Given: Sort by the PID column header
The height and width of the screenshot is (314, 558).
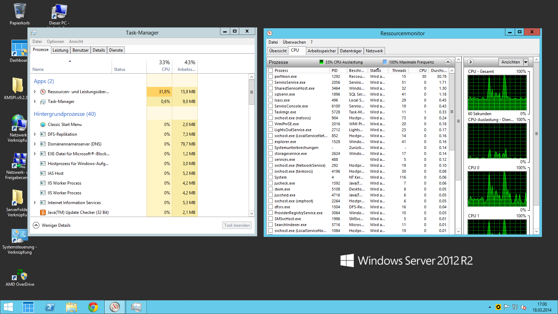Looking at the screenshot, I should 338,70.
